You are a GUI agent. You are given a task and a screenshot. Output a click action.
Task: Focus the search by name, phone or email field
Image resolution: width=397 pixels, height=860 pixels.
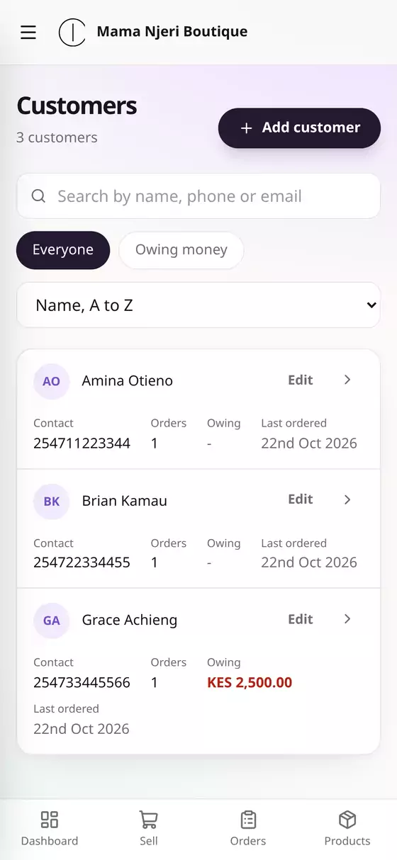tap(198, 196)
